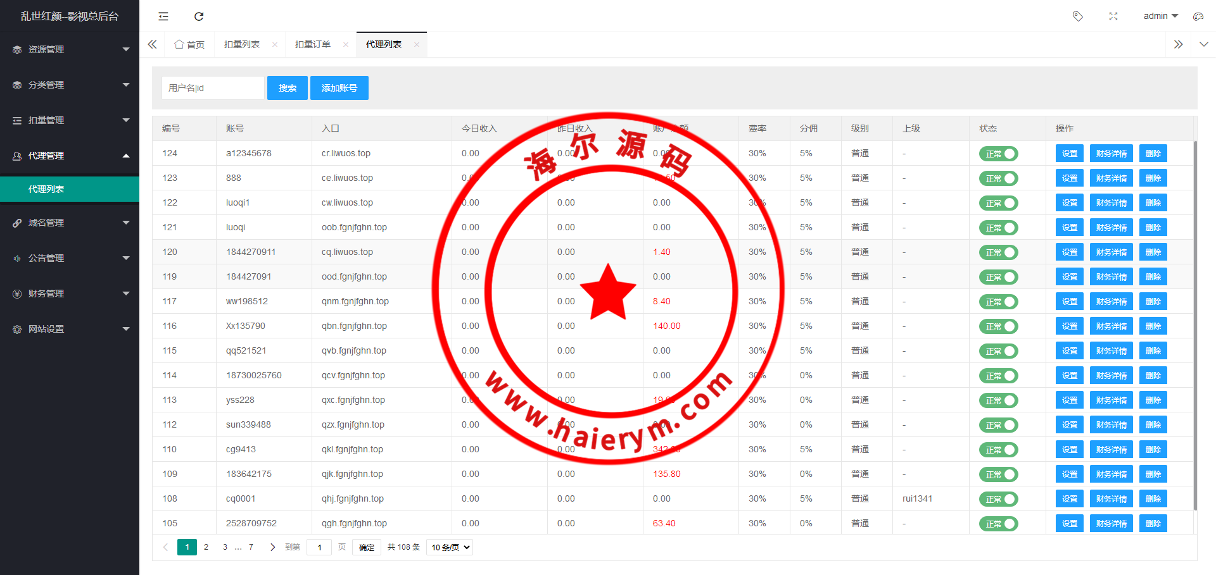Enter fullscreen using the expand icon

tap(1113, 16)
